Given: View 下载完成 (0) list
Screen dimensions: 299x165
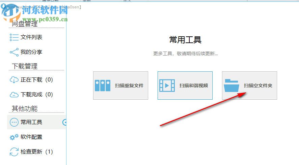Looking at the screenshot, I should (36, 94).
